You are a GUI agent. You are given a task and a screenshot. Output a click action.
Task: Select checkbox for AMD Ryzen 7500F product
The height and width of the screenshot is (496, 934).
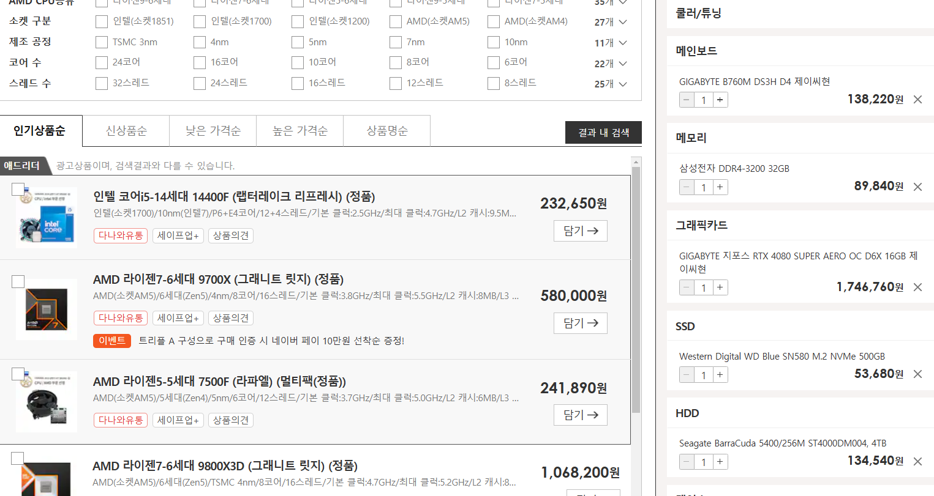coord(18,374)
